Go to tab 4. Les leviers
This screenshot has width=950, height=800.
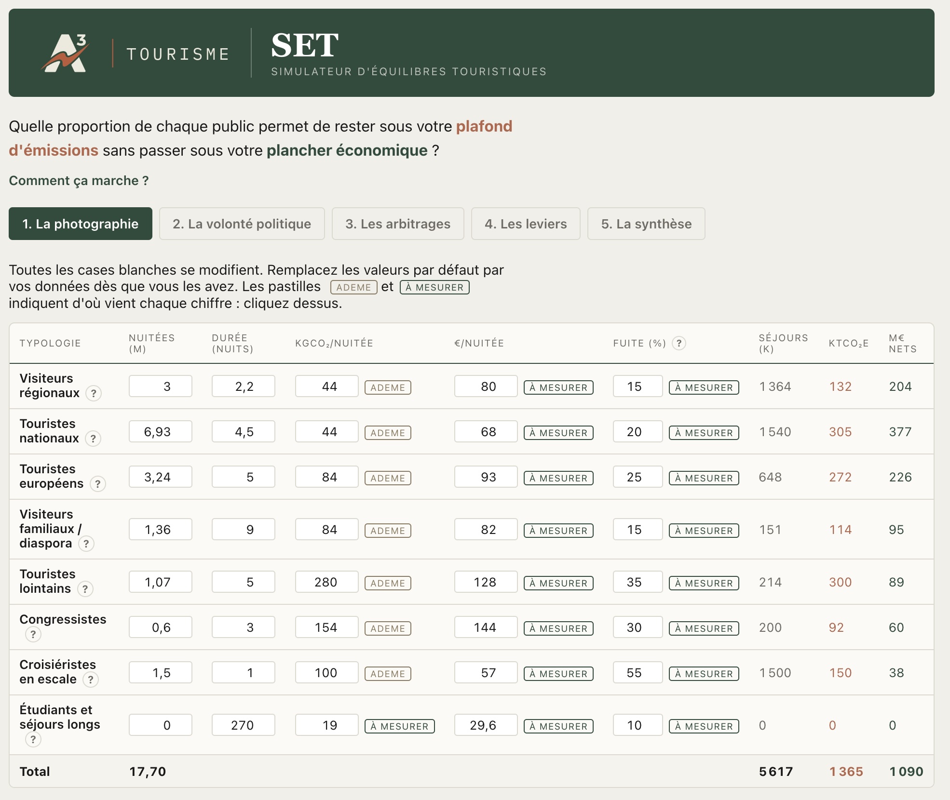[526, 224]
